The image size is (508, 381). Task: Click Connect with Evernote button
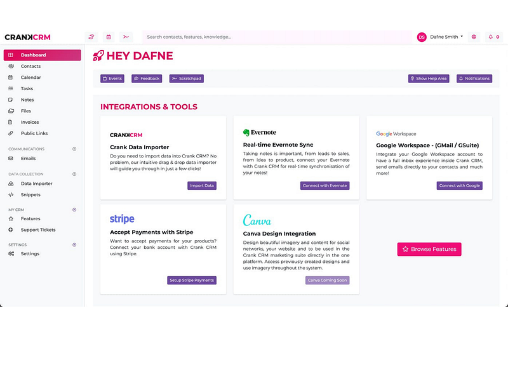[324, 185]
